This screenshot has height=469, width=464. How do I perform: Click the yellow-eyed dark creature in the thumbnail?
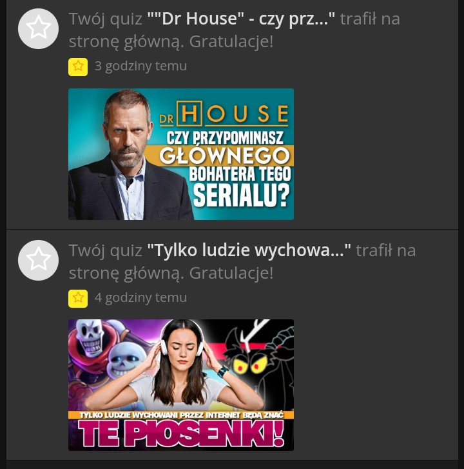coord(257,359)
